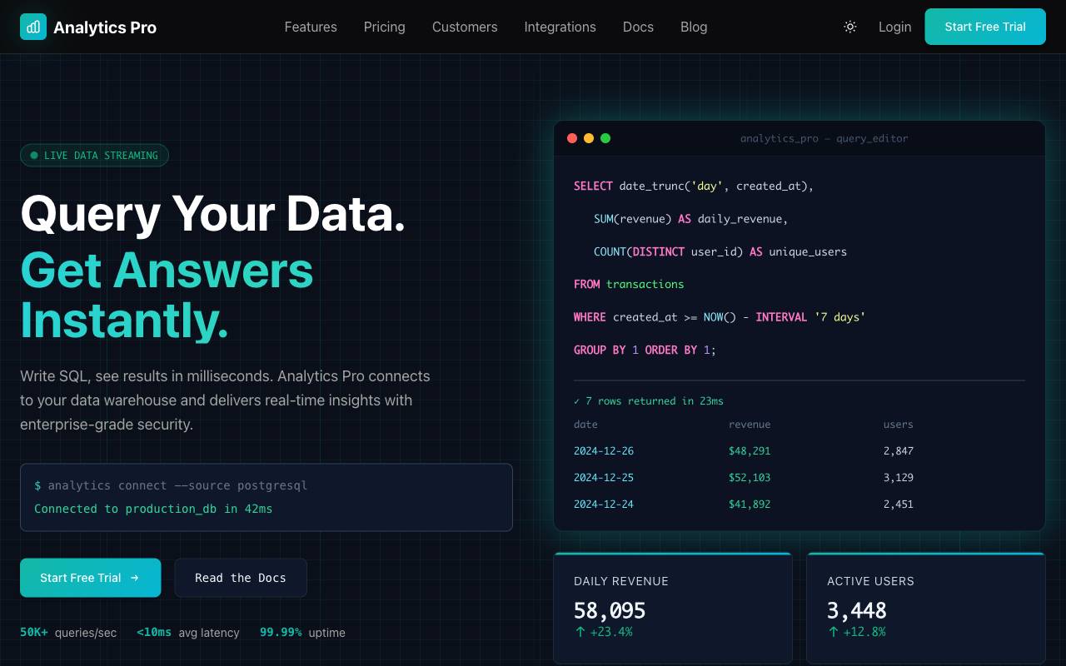
Task: Toggle the theme switcher in the navbar
Action: (850, 27)
